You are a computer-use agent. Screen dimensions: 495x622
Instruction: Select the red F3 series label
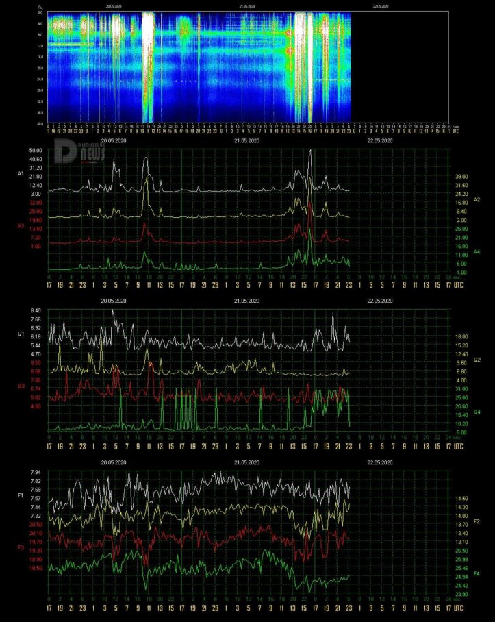21,547
